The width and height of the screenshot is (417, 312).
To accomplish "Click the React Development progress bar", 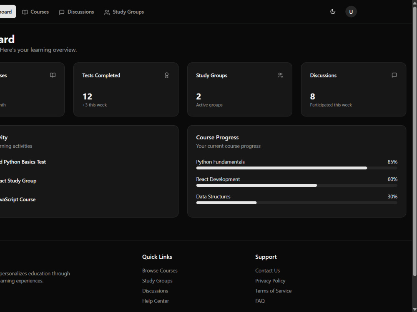I will point(297,186).
